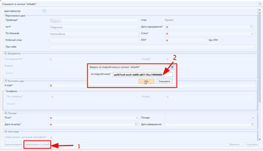
Task: Click Скасувати in the id dialog
Action: [164, 81]
